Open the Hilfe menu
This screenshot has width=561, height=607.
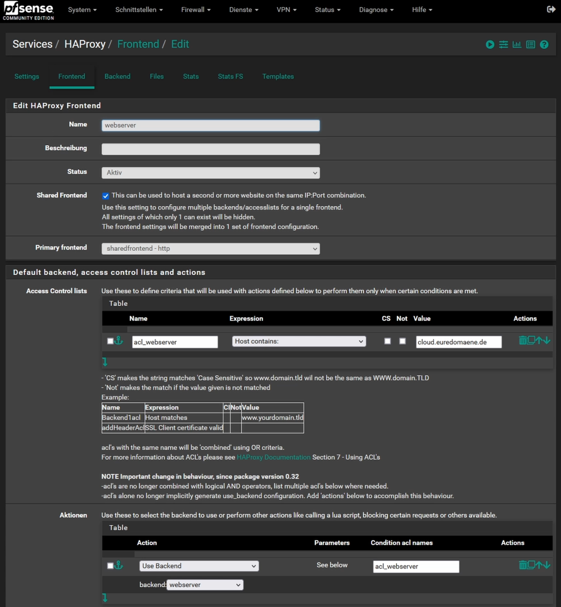click(422, 10)
